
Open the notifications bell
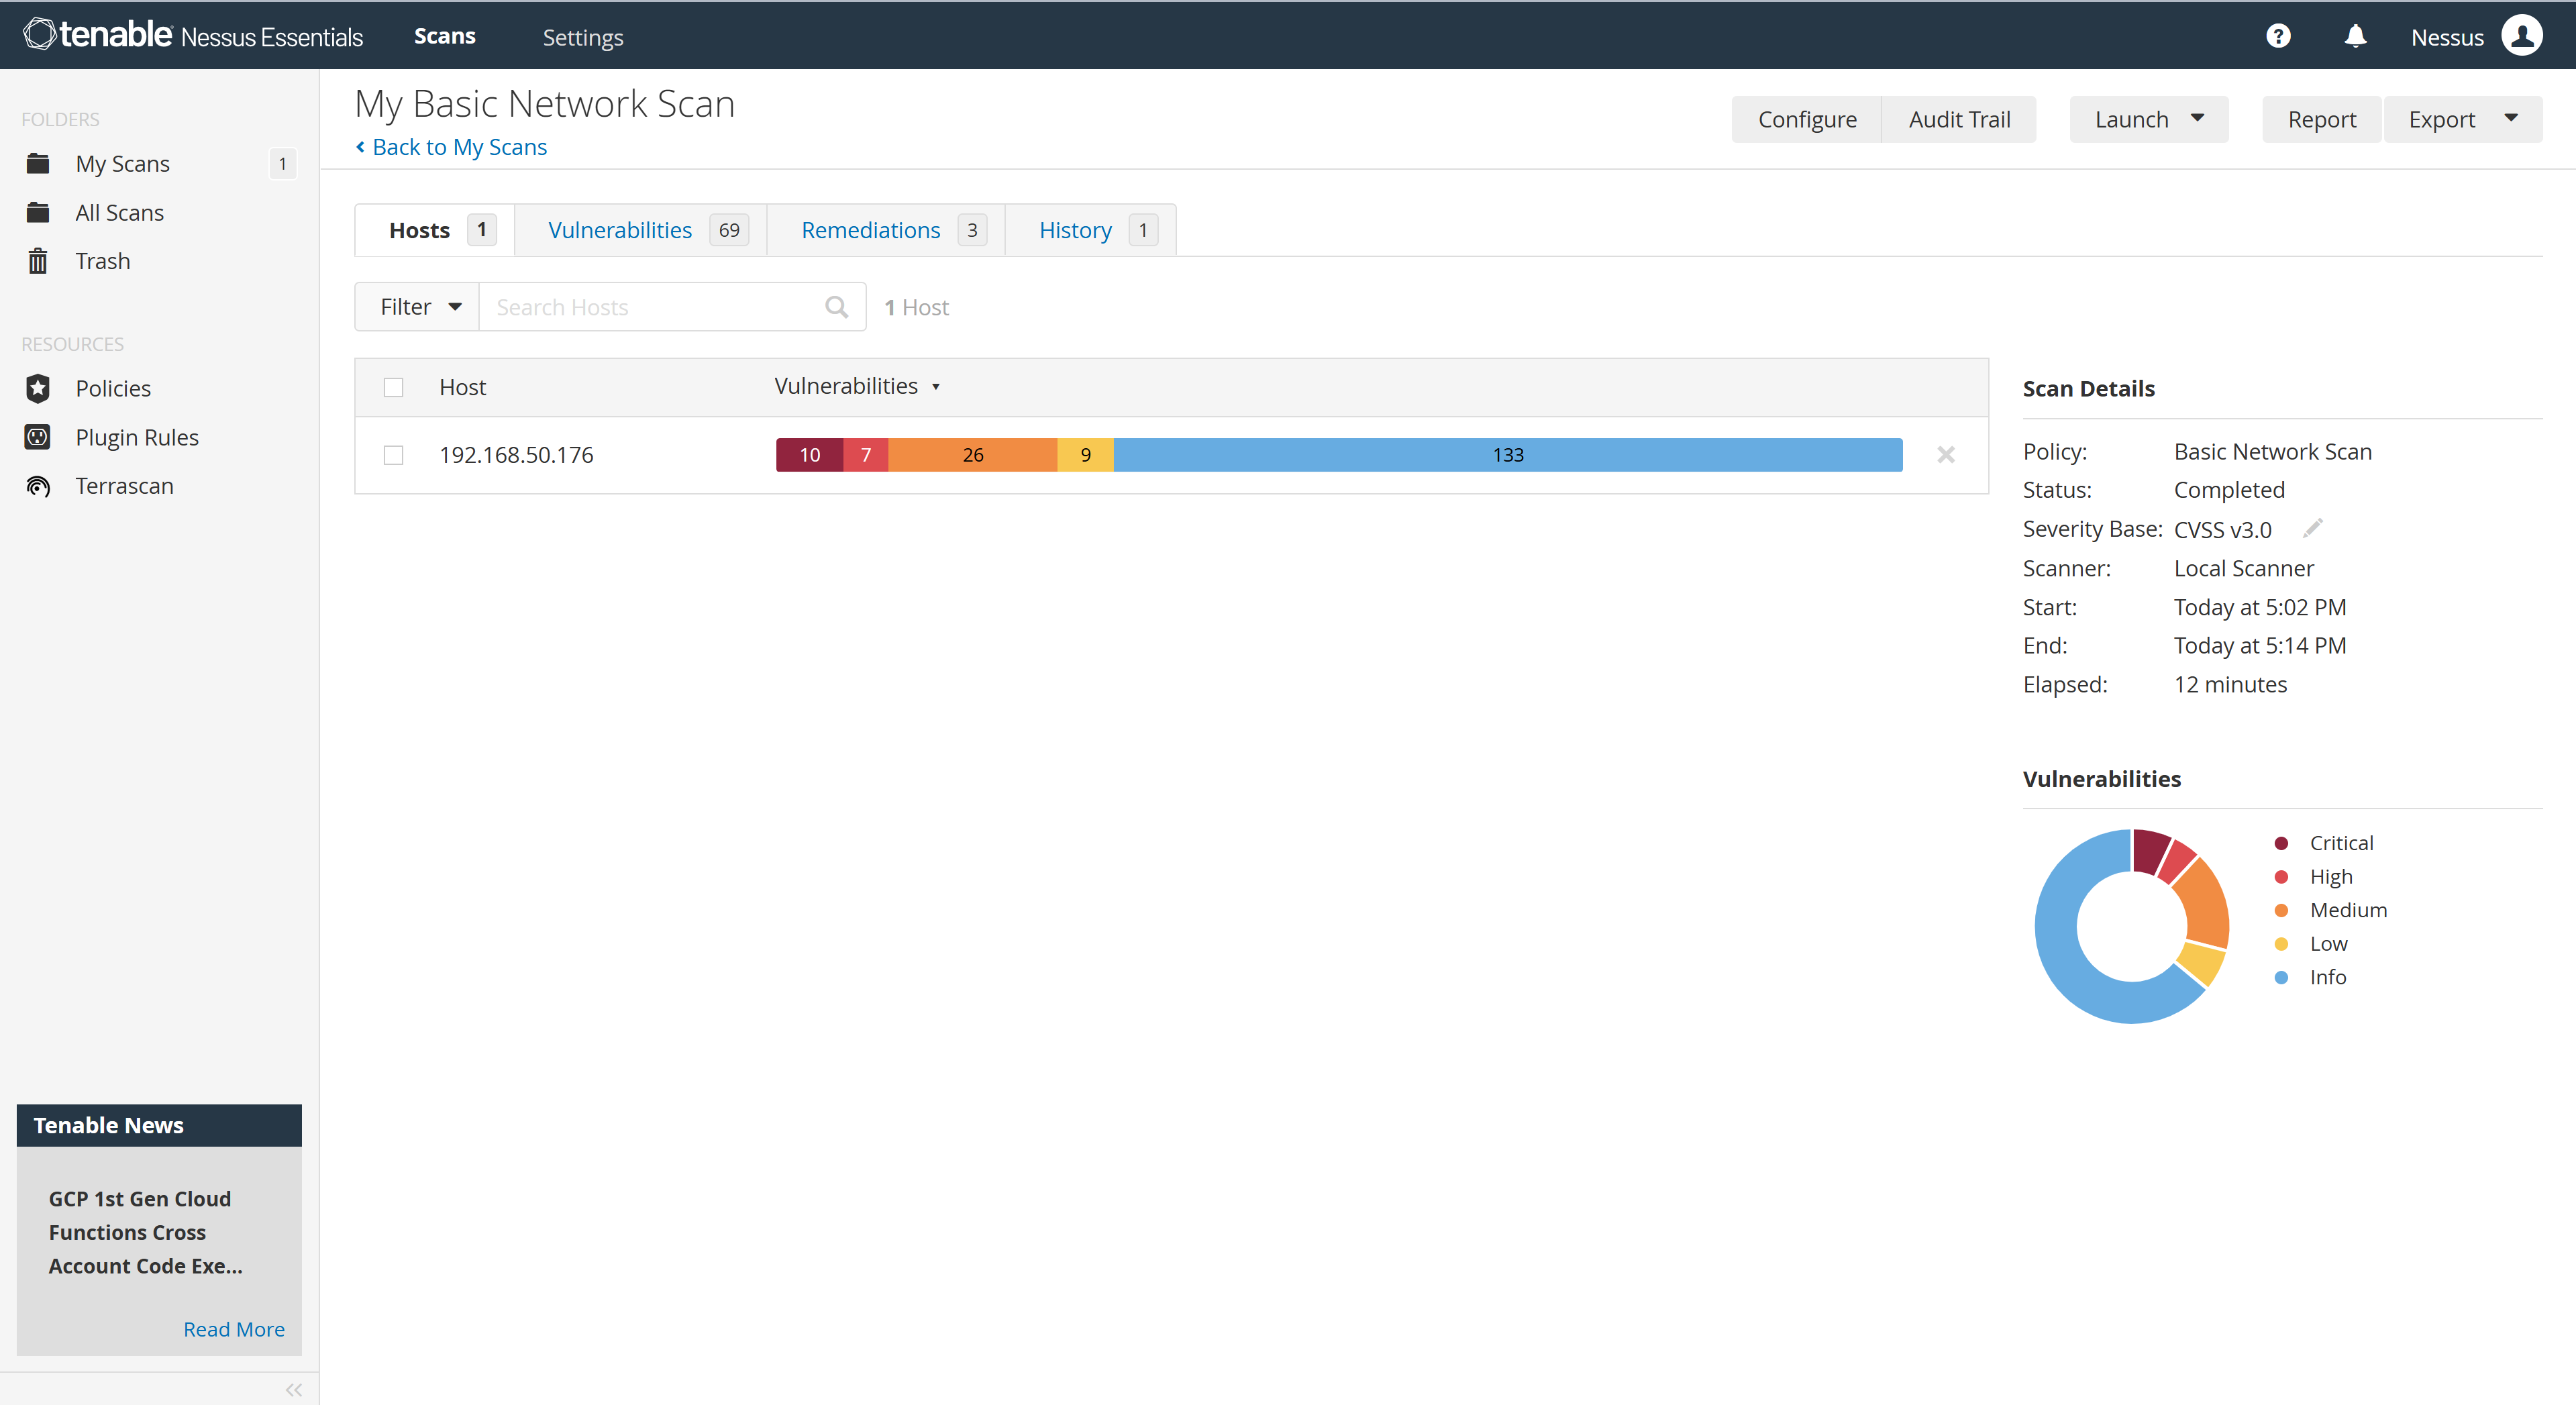[2355, 37]
